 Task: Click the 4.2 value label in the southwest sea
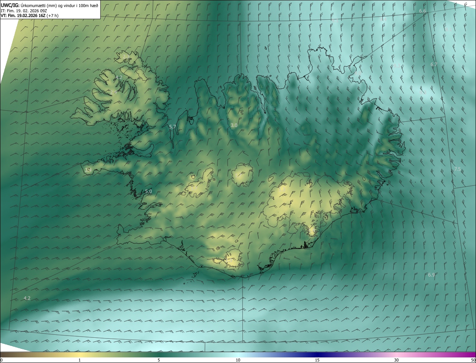(27, 298)
